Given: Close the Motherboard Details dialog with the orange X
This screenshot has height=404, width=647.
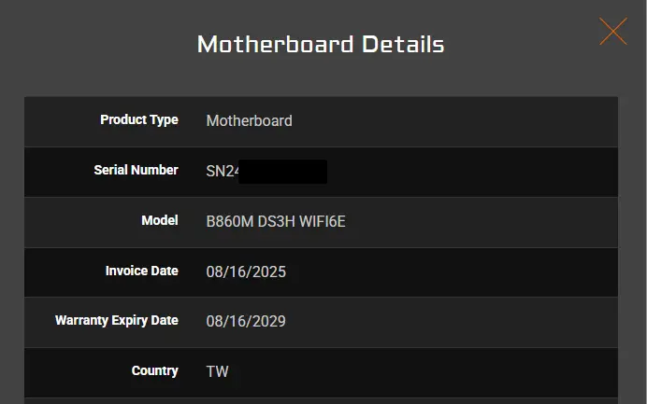Looking at the screenshot, I should 612,32.
